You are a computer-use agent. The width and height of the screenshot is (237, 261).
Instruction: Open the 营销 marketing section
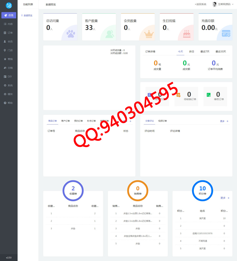9,59
